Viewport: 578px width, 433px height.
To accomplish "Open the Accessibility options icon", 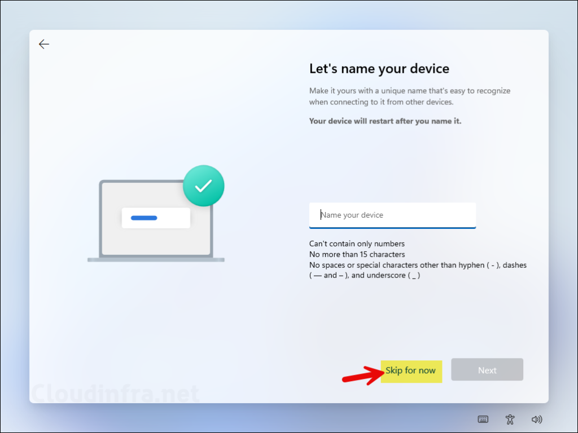I will tap(510, 419).
